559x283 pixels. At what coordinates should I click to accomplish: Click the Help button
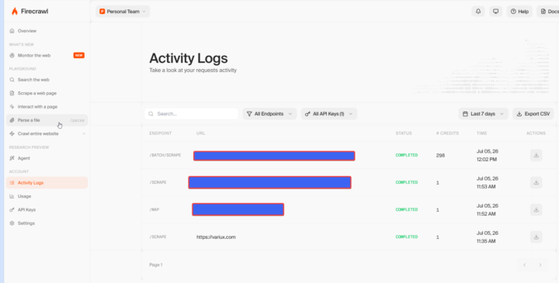tap(519, 12)
